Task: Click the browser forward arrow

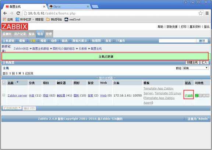Action: [12, 13]
